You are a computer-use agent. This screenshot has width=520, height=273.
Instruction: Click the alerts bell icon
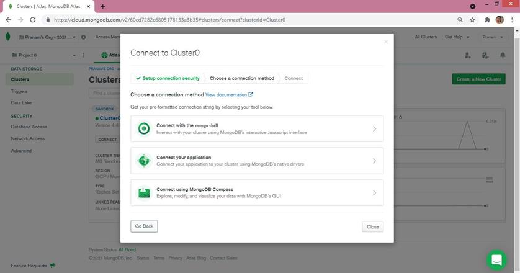click(x=503, y=55)
